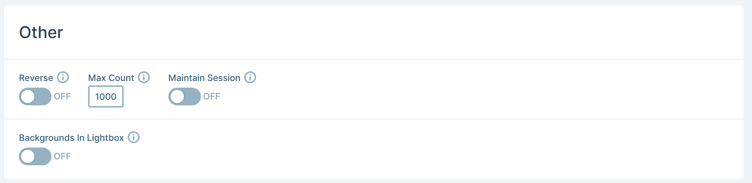Click the Backgrounds In Lightbox info icon
Image resolution: width=752 pixels, height=183 pixels.
(134, 137)
